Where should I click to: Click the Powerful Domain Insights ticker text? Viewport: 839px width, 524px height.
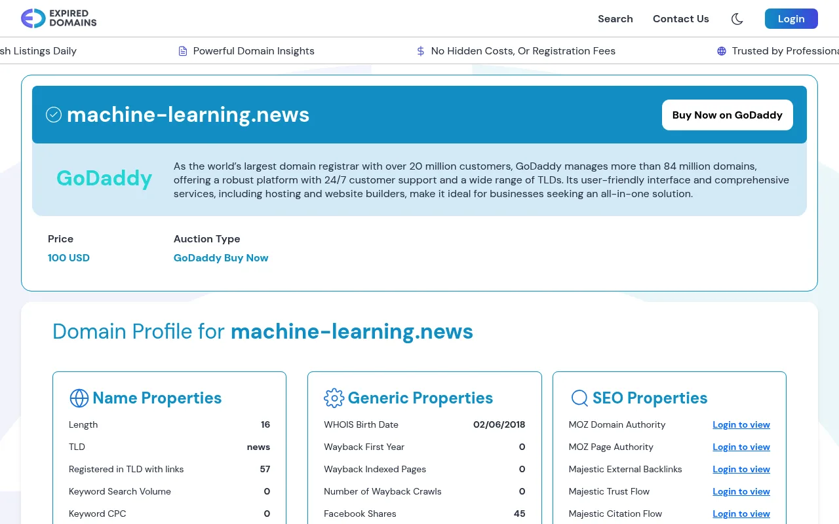pos(254,51)
